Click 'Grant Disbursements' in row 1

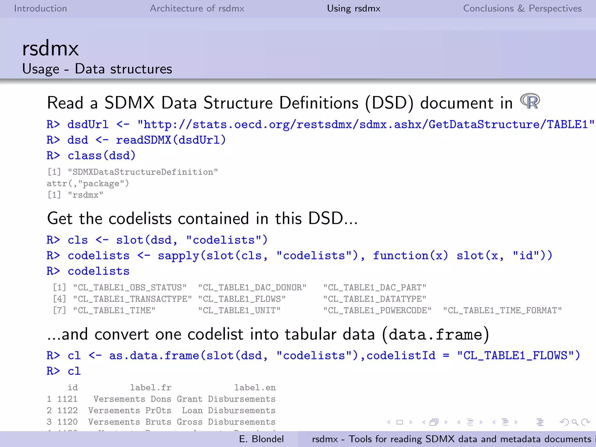click(226, 399)
